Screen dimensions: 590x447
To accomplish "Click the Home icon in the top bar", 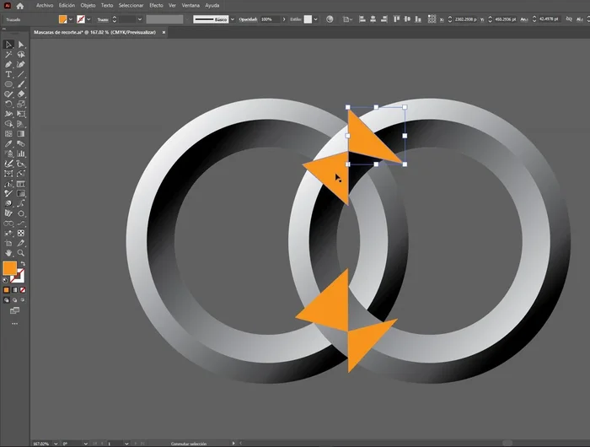I will coord(20,6).
